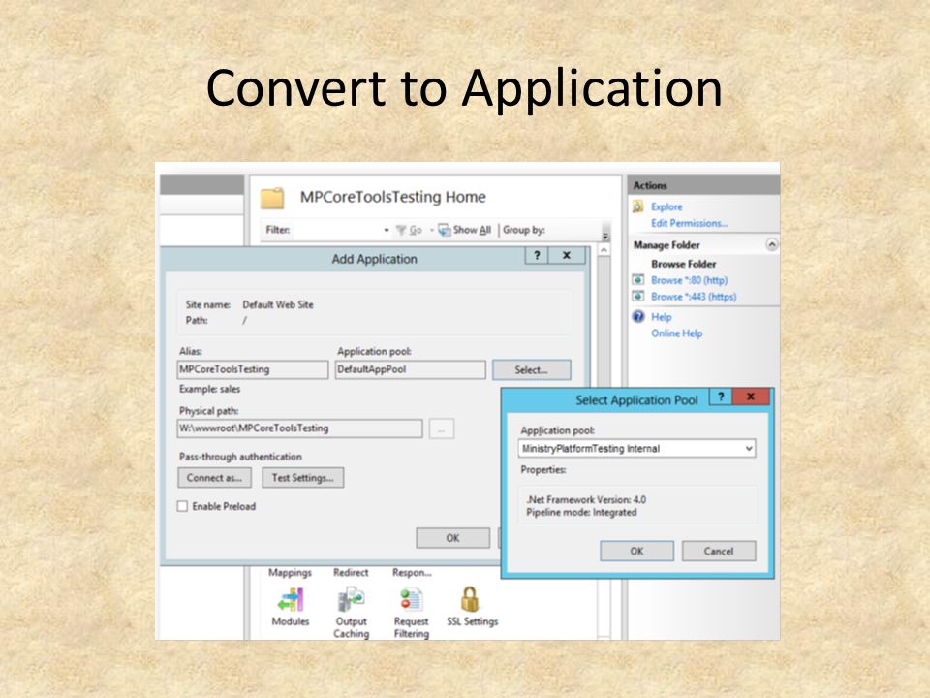Click the toolbar overflow arrow near Group by

[x=605, y=237]
